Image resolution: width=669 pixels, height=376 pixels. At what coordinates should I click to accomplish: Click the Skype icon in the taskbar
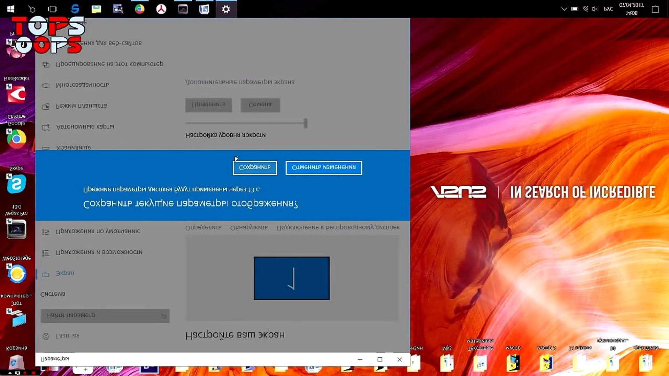(x=75, y=9)
